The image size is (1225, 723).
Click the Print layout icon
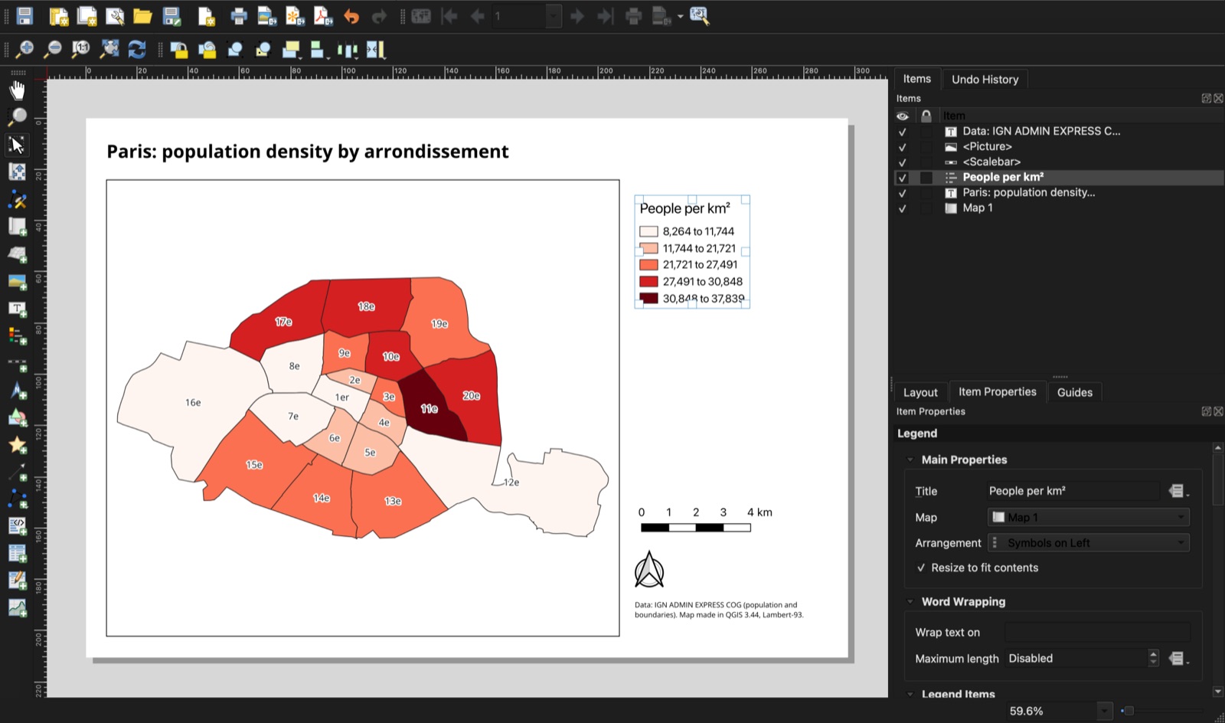point(239,15)
